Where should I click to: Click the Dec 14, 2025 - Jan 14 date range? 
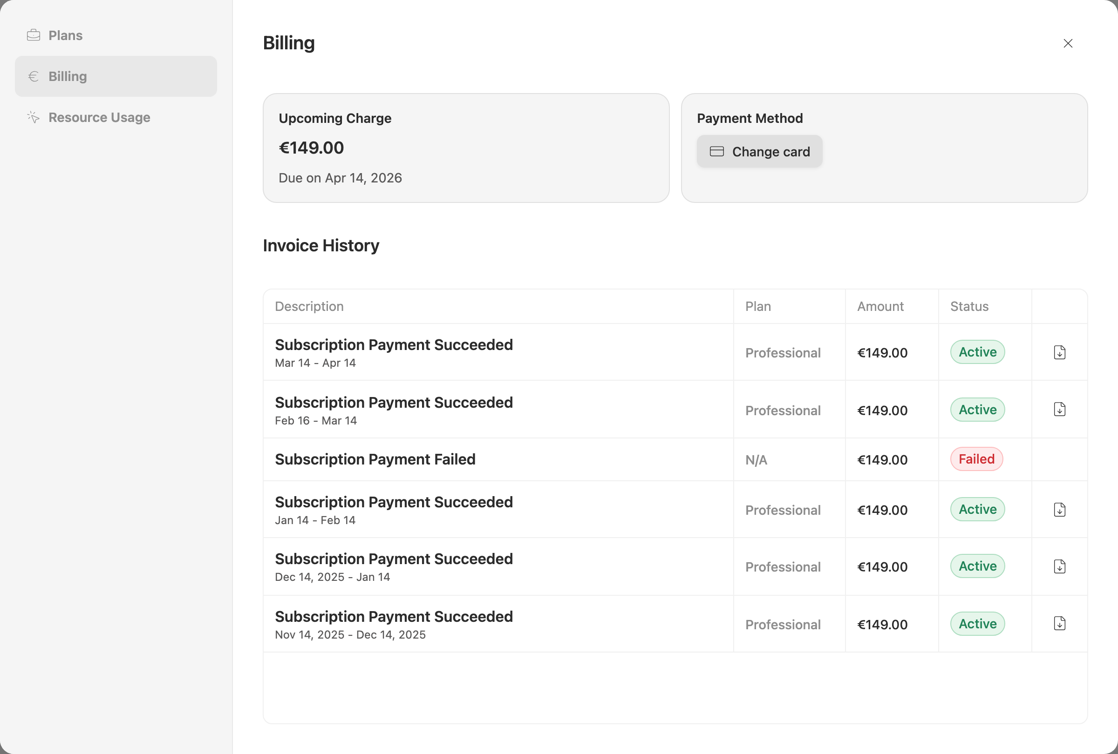pos(333,577)
